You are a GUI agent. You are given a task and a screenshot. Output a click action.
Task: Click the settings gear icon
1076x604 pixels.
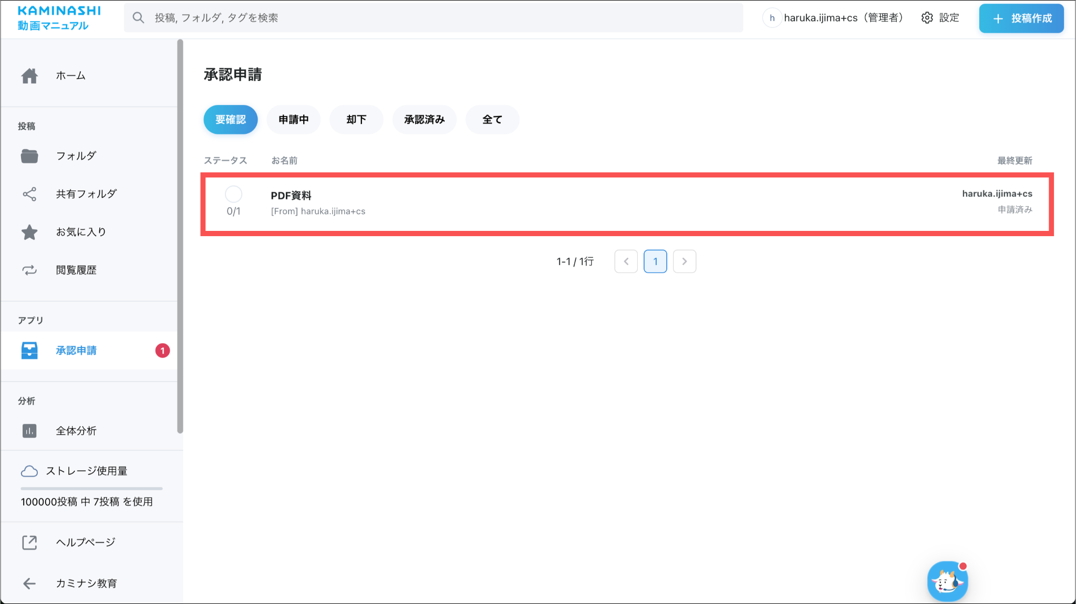(x=927, y=18)
